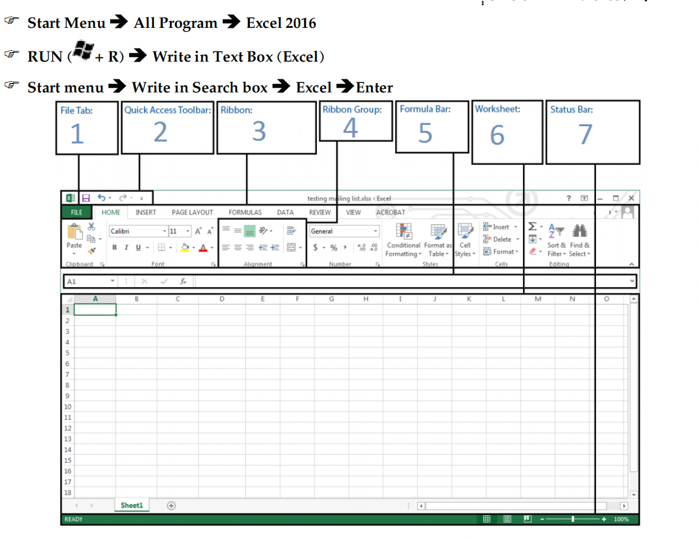Click the Borders grid icon
This screenshot has height=539, width=699.
click(161, 248)
